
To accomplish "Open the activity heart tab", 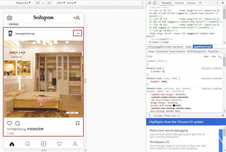I will click(59, 144).
